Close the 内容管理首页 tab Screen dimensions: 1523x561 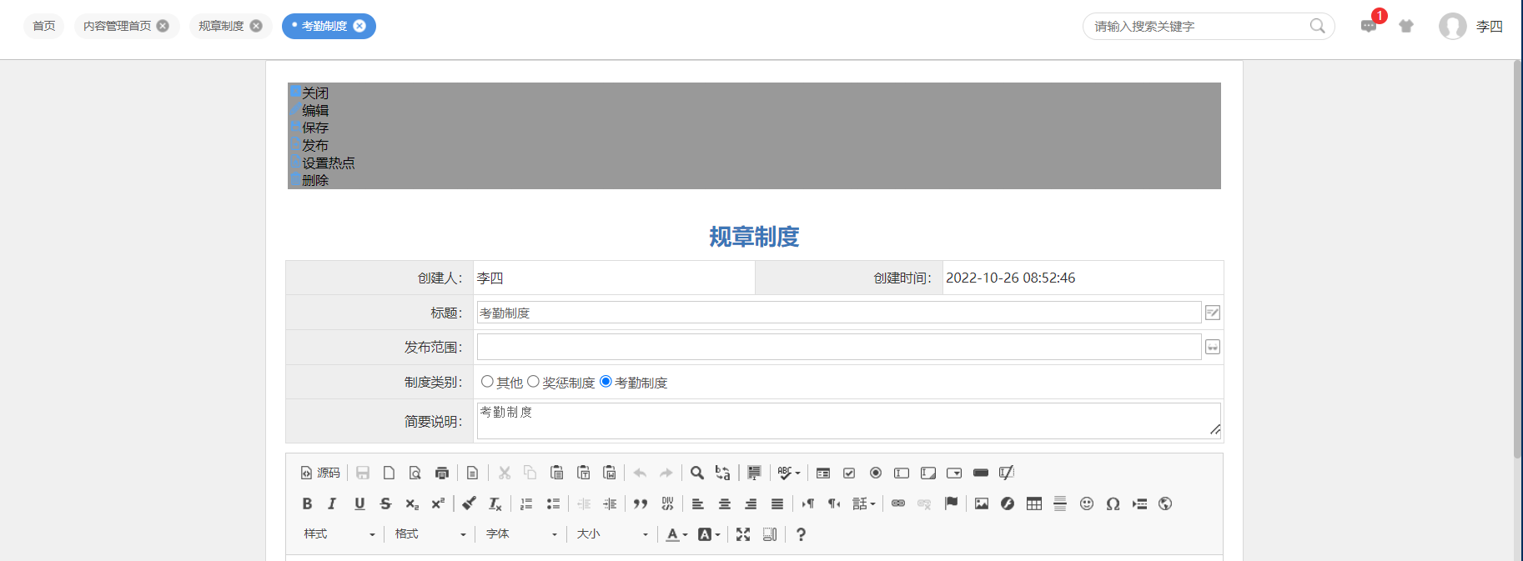[163, 26]
